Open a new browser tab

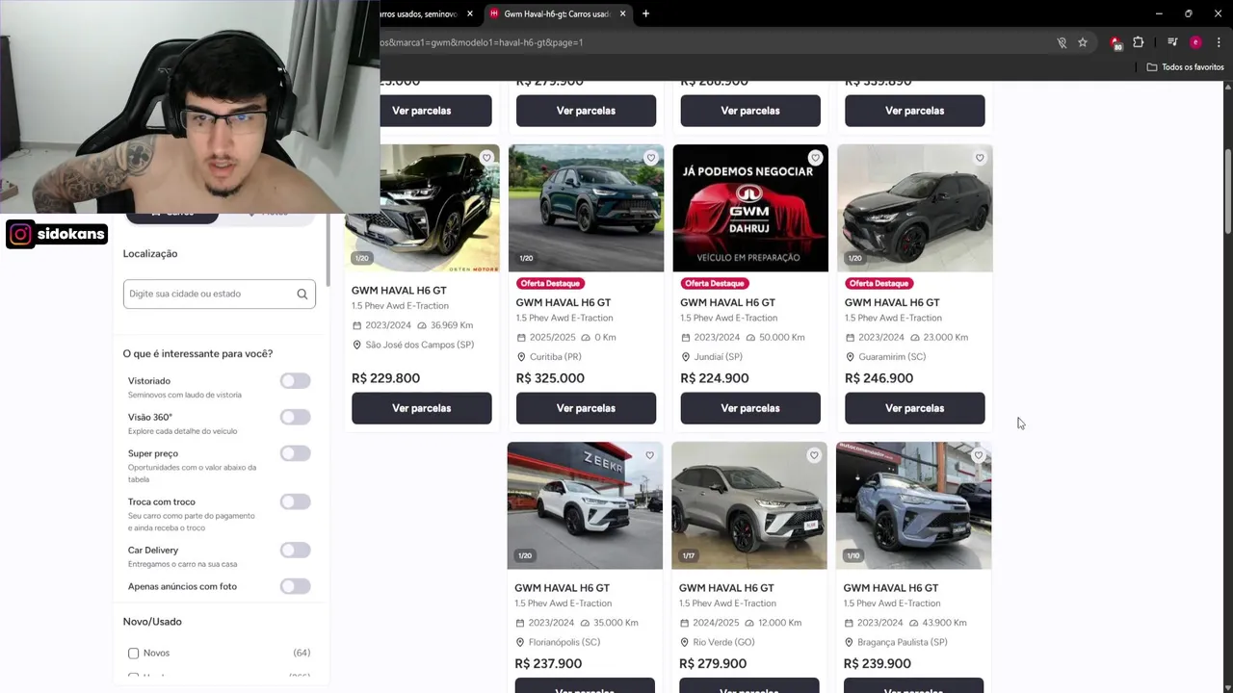(645, 13)
